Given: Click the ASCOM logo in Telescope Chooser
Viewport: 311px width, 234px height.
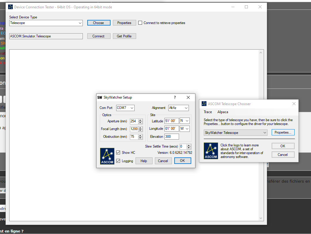Looking at the screenshot, I should (x=211, y=151).
